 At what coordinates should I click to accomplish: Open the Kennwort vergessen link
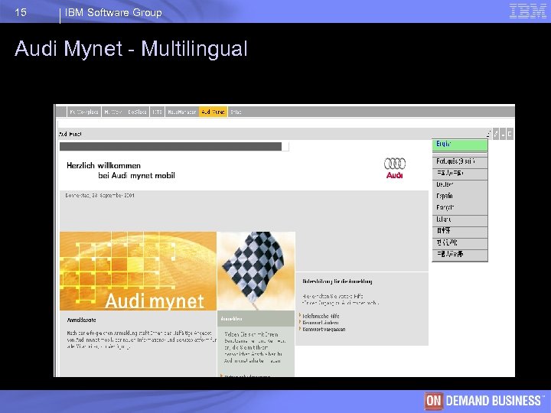pos(324,330)
